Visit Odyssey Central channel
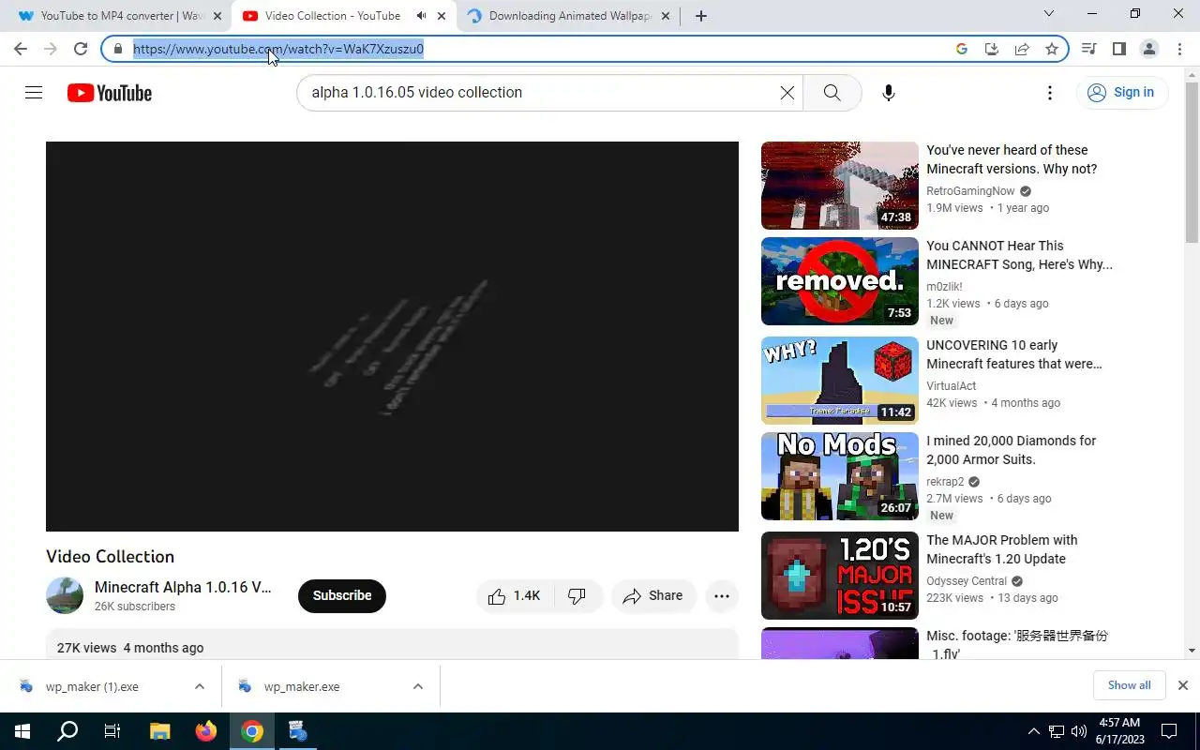This screenshot has width=1200, height=750. tap(967, 581)
